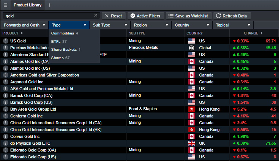279x161 pixels.
Task: Open options menu for Barrick Gold Corp (CA)
Action: 6,95
